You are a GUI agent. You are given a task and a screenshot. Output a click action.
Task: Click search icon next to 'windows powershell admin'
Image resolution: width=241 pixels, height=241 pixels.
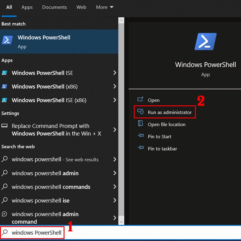pyautogui.click(x=5, y=173)
